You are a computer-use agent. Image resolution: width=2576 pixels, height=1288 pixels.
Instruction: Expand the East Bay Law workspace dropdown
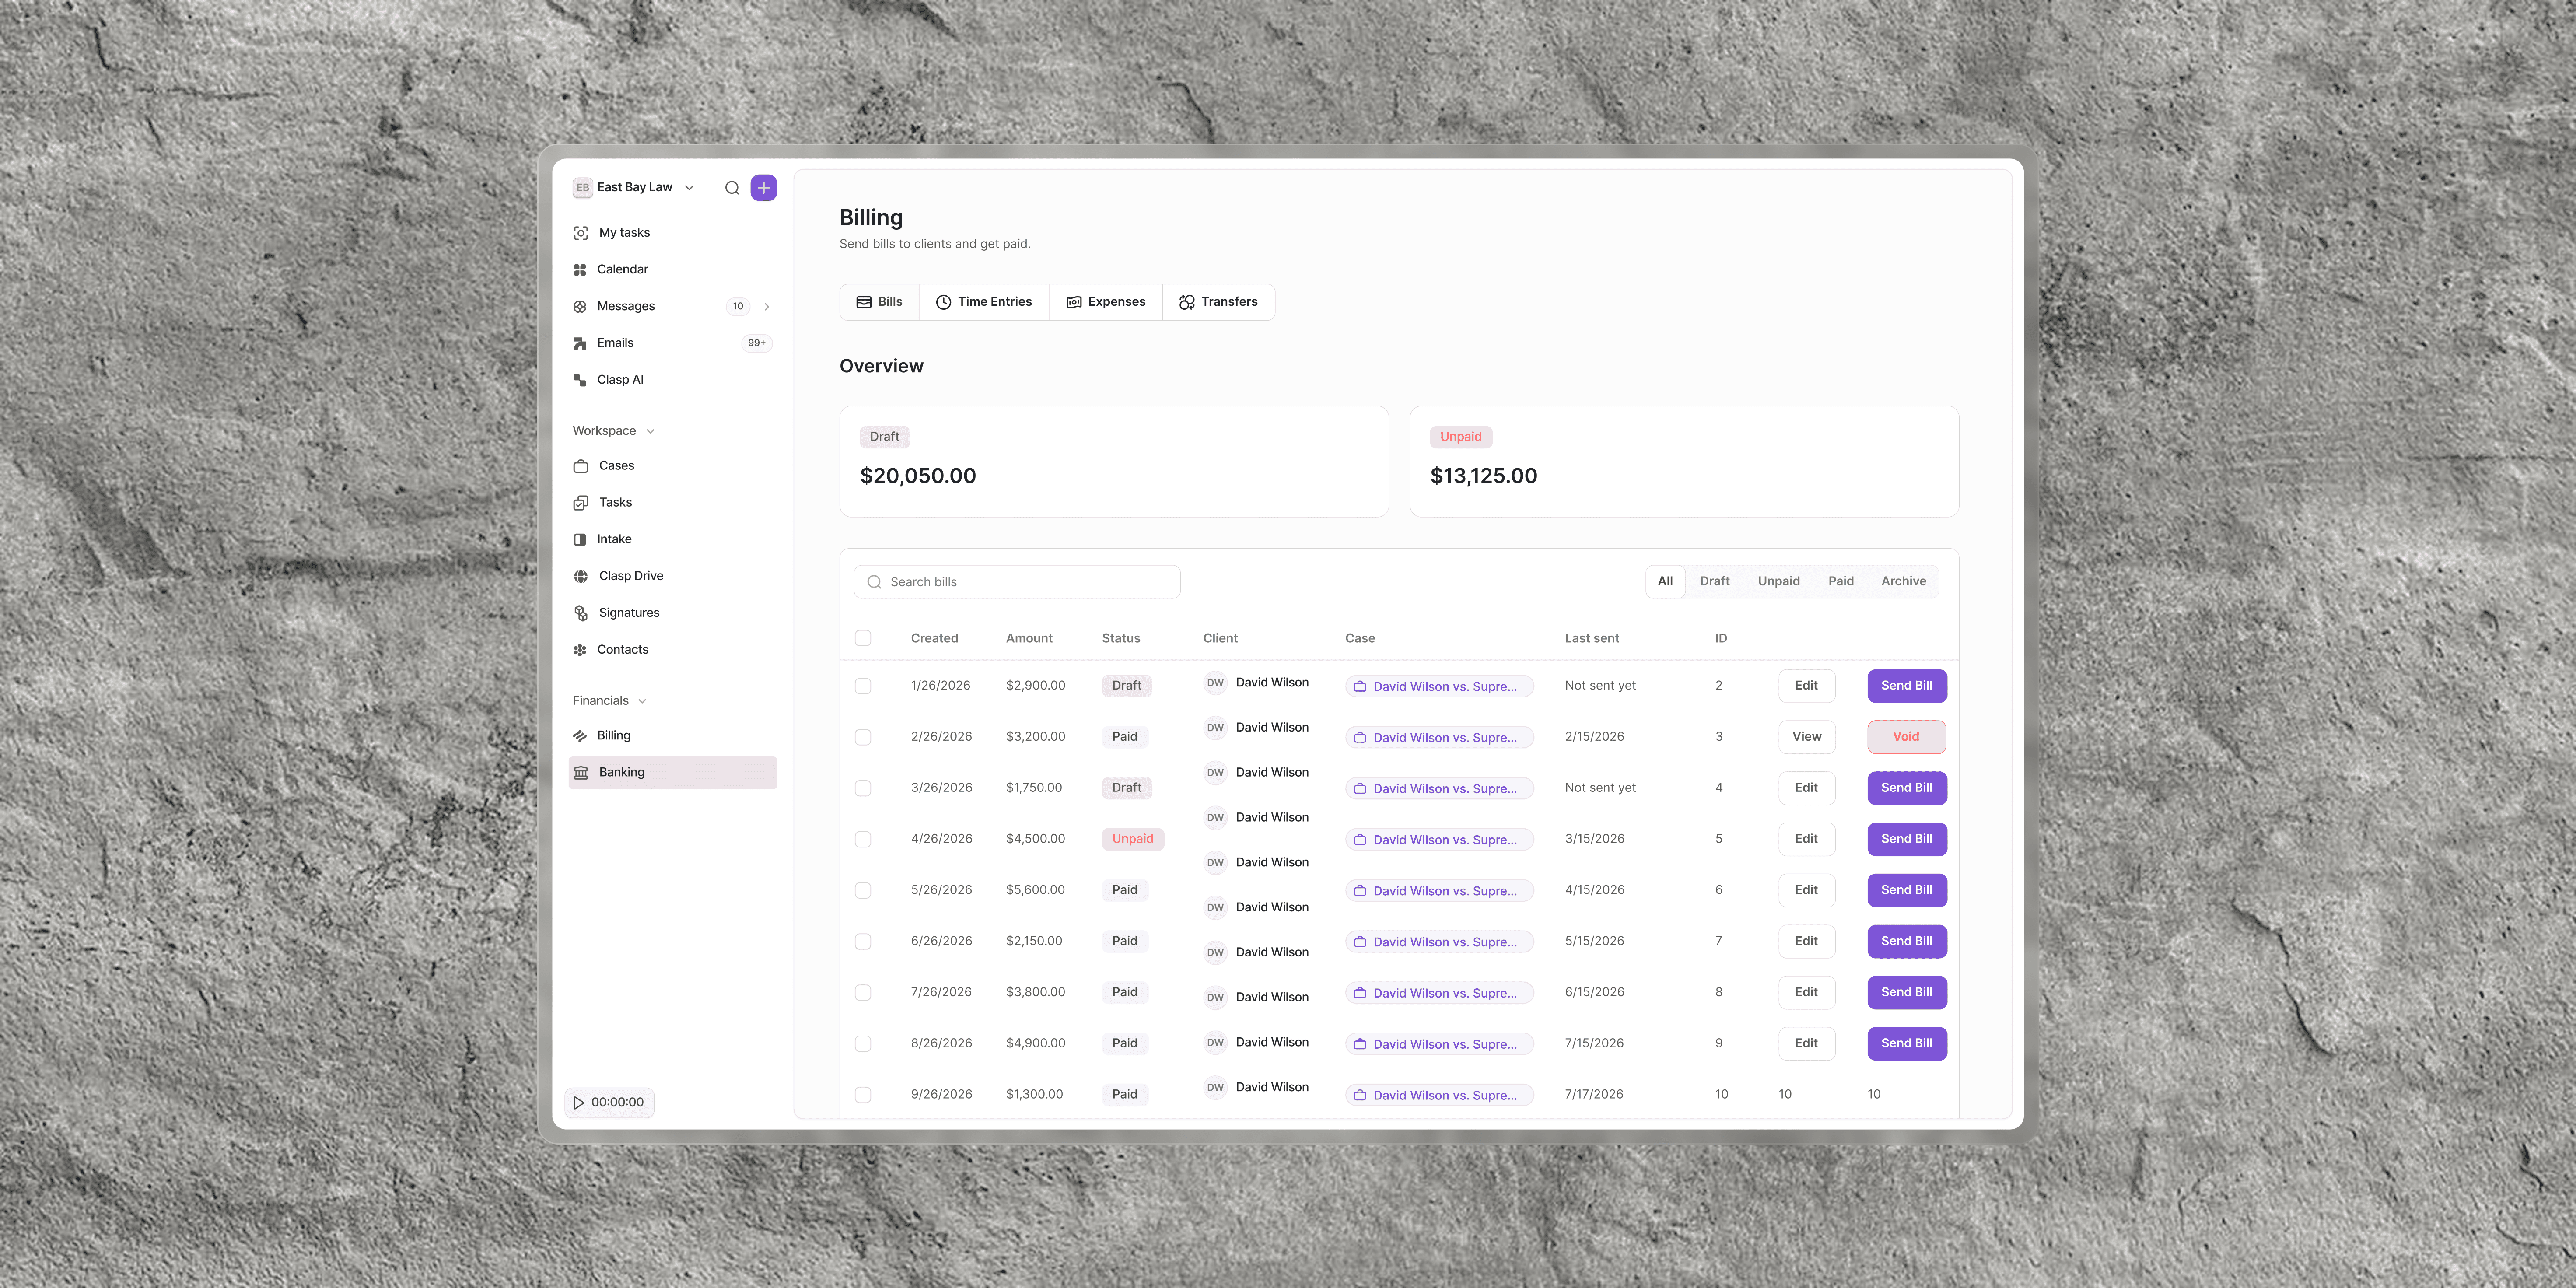(689, 188)
